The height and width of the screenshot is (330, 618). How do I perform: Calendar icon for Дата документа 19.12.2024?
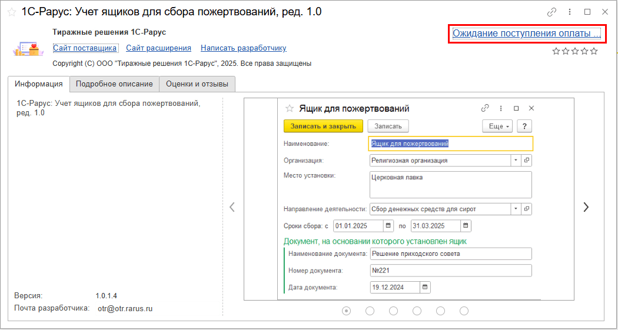425,287
